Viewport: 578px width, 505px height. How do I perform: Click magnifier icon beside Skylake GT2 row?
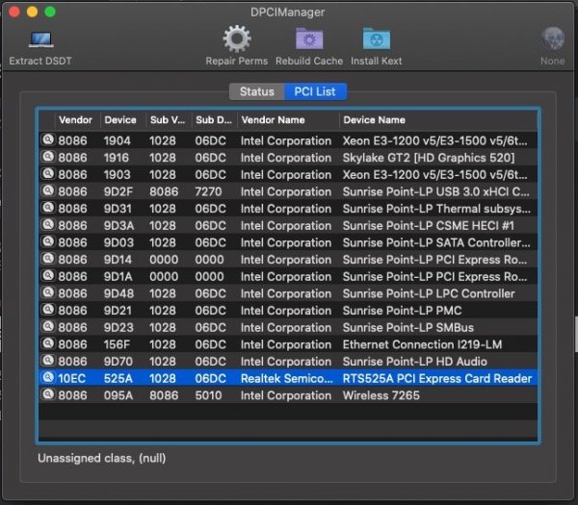[47, 158]
